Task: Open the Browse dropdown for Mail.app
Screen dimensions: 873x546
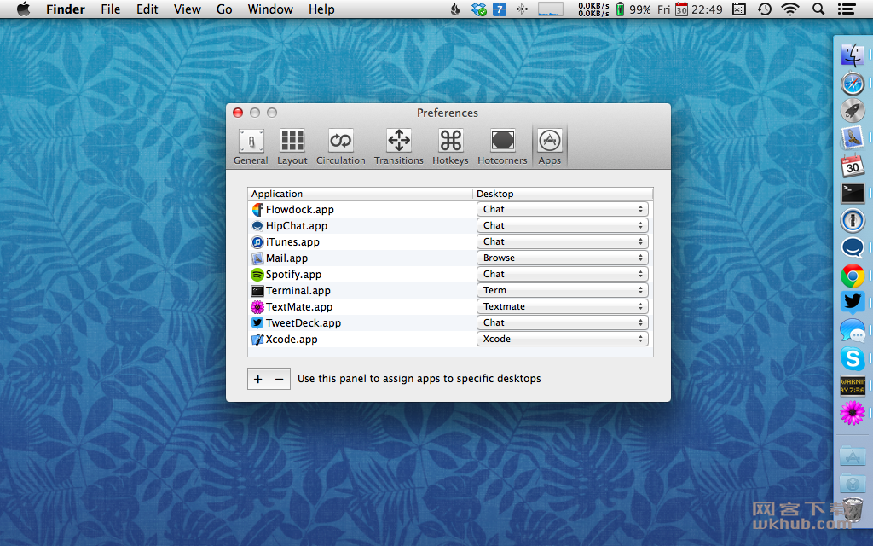Action: tap(563, 258)
